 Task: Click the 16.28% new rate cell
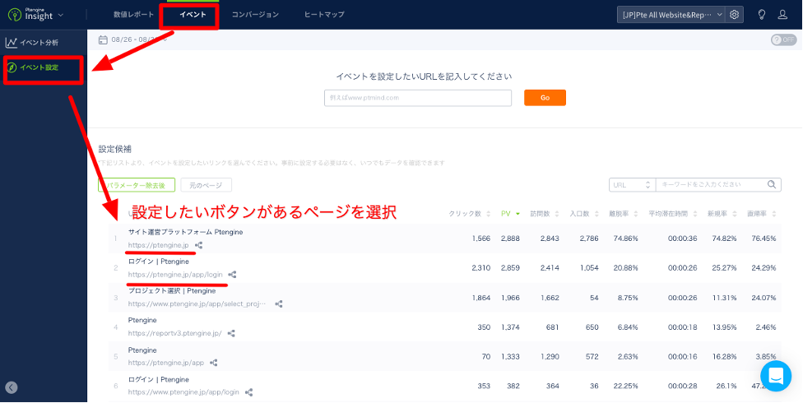coord(725,356)
